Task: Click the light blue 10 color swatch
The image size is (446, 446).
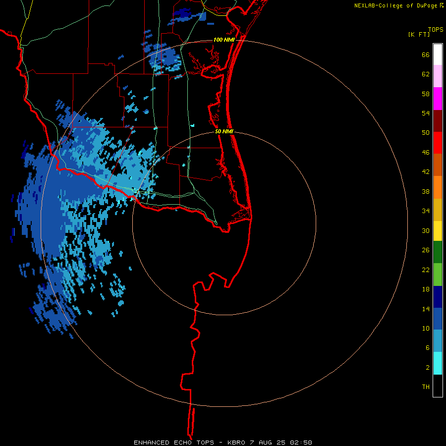Action: 438,341
